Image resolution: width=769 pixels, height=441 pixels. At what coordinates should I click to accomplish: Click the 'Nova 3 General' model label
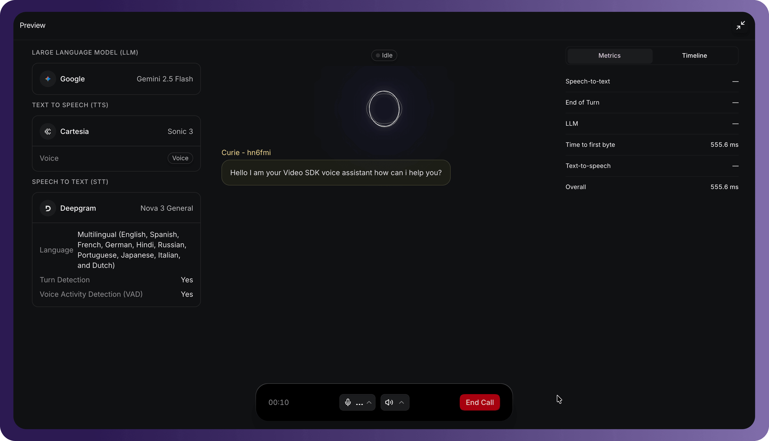point(167,208)
